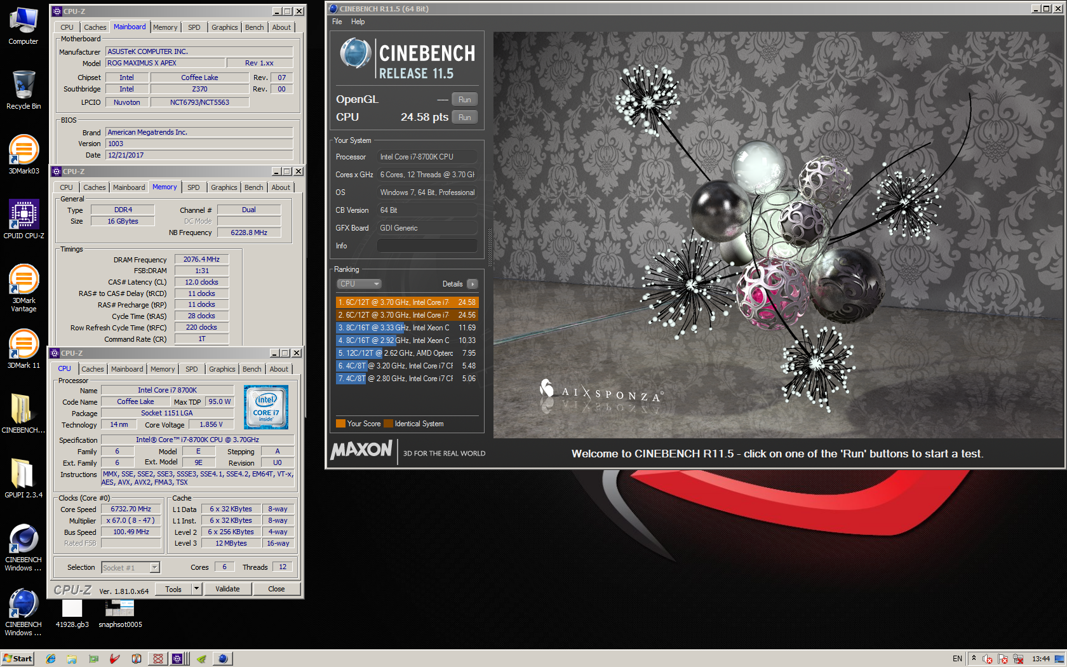Click the Info field in Your System

click(427, 246)
